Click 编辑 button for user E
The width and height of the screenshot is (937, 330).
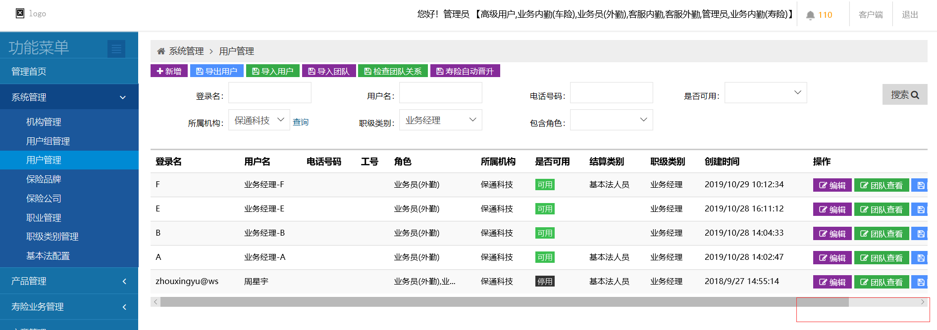[832, 209]
